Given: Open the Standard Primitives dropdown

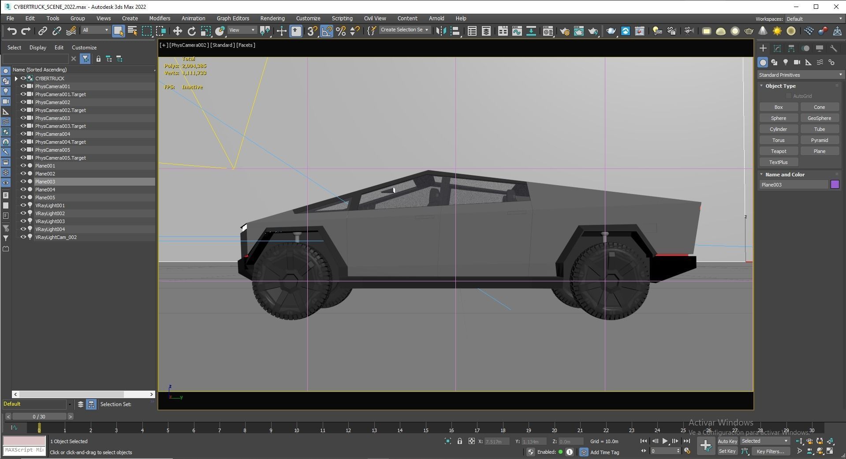Looking at the screenshot, I should 800,75.
